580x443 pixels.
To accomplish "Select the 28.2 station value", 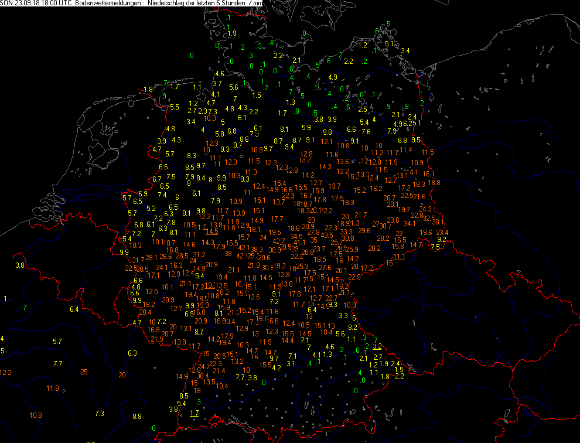I will click(x=383, y=238).
